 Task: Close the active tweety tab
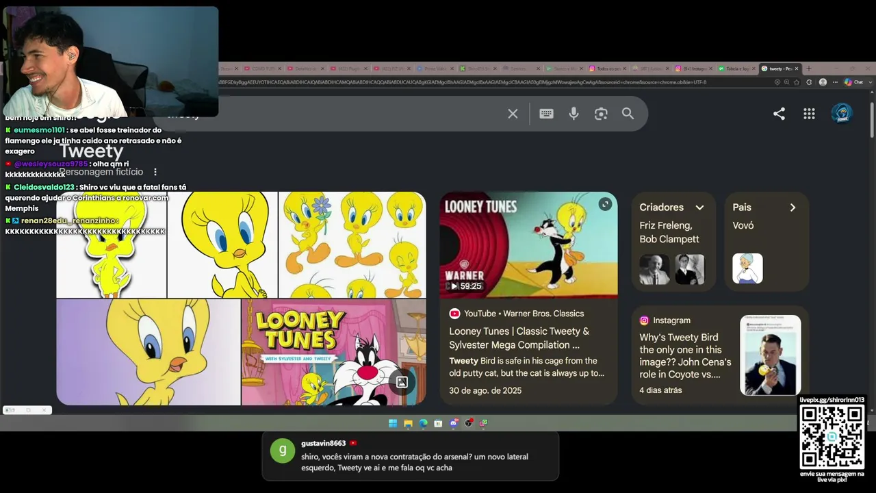[x=797, y=68]
